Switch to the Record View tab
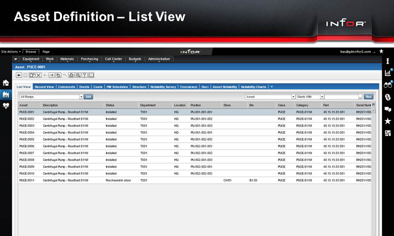This screenshot has height=236, width=394. point(44,87)
